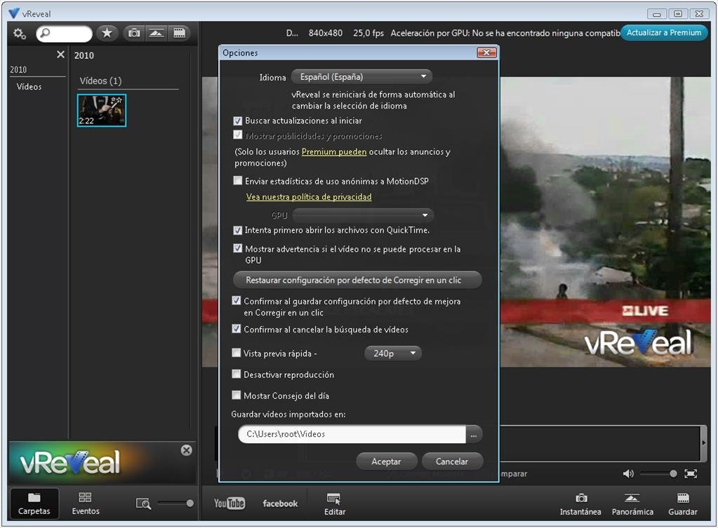
Task: Adjust the thumbnail size slider
Action: 175,503
